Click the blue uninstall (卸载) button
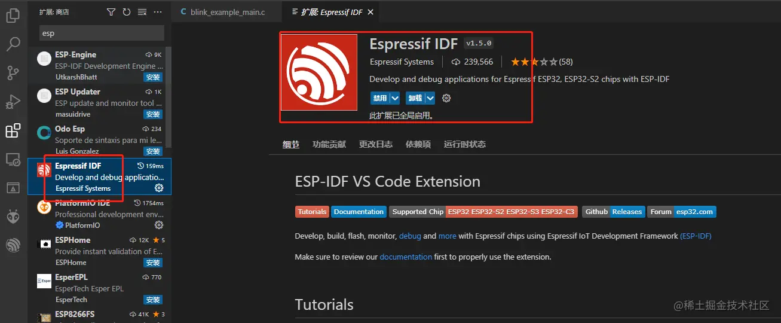Viewport: 781px width, 323px height. (x=415, y=98)
